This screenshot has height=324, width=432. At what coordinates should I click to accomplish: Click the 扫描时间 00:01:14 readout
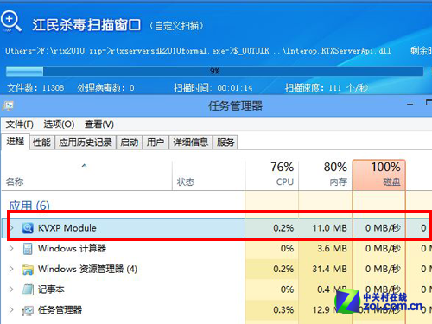213,88
